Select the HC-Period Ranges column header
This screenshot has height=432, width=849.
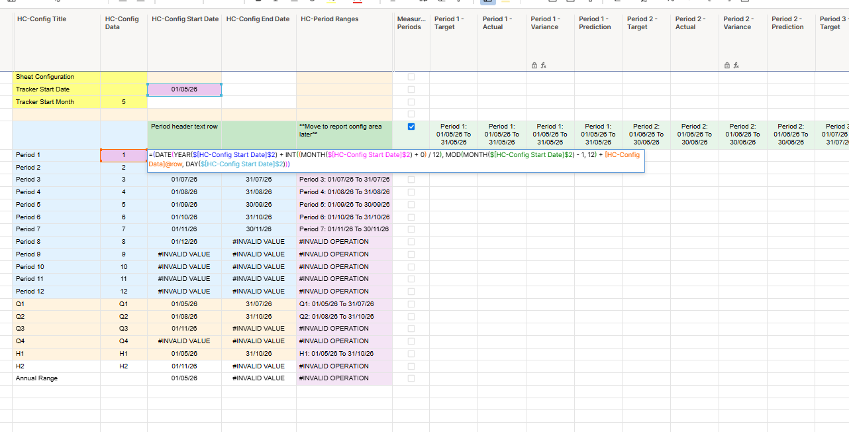pos(344,42)
